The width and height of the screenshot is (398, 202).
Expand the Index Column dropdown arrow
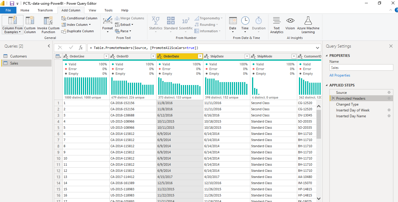pyautogui.click(x=90, y=25)
